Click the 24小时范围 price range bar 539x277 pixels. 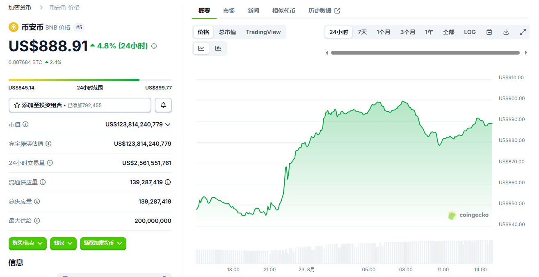90,80
